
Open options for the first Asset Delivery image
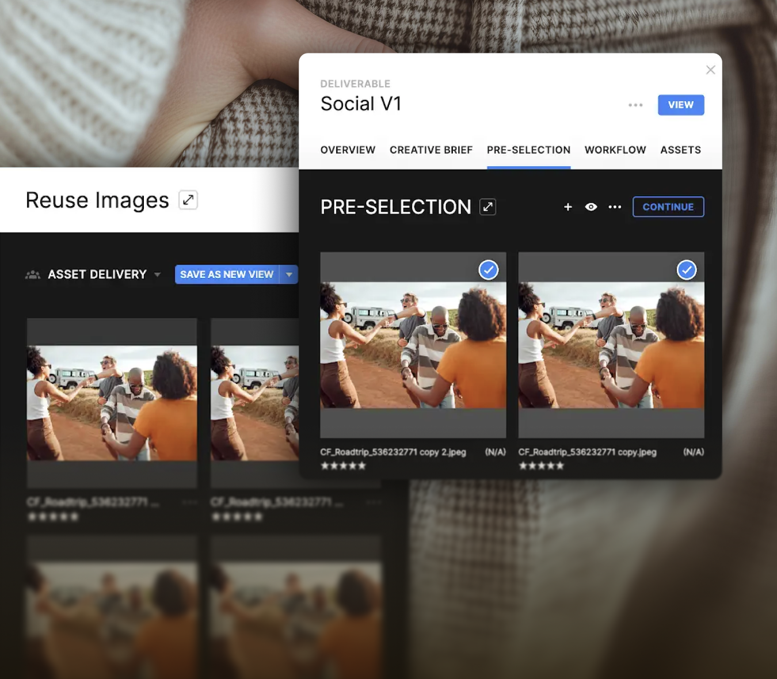point(189,502)
